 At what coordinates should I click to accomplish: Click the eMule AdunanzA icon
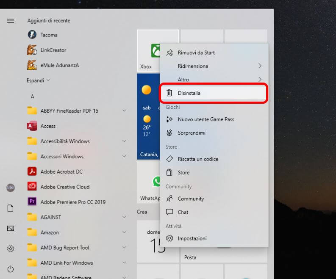[32, 65]
